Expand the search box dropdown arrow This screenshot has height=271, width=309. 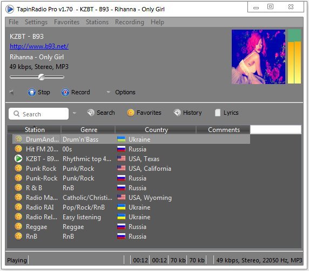(x=75, y=113)
